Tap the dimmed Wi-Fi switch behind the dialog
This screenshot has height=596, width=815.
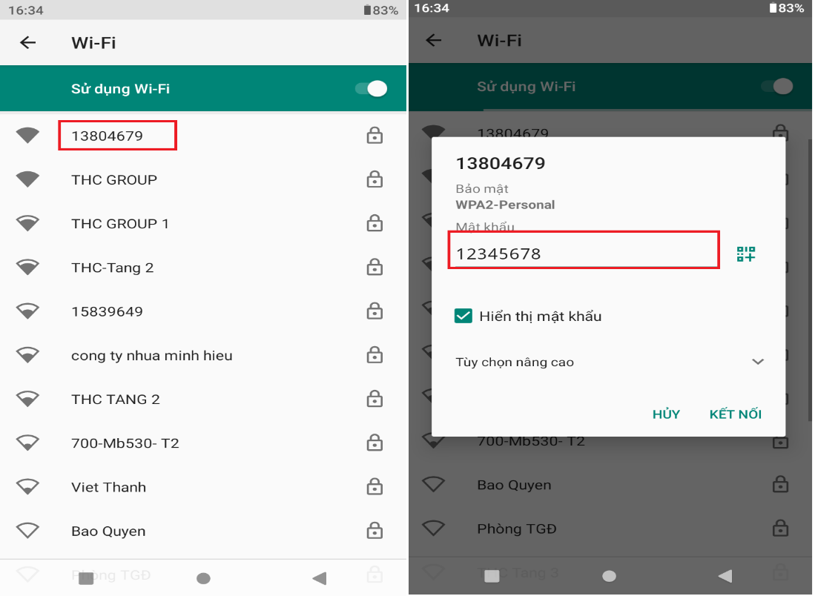(x=777, y=87)
